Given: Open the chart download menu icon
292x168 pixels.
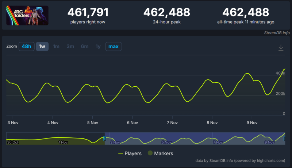Looking at the screenshot, I should point(281,48).
